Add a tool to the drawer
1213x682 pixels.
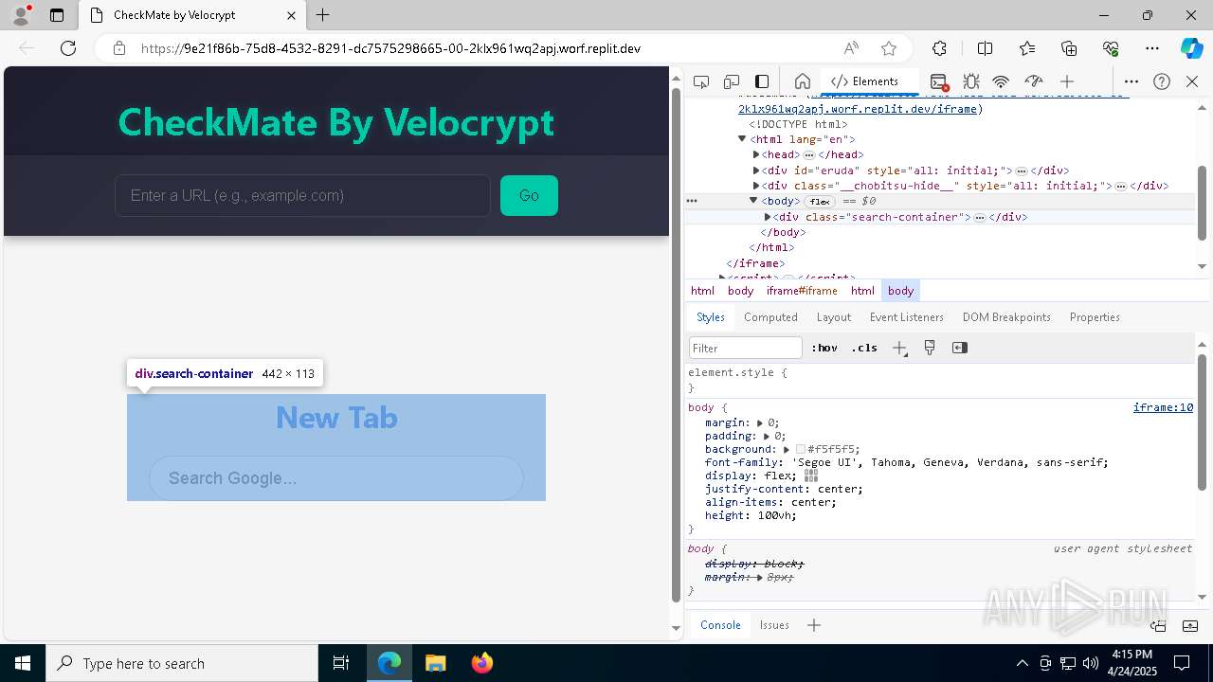pos(813,625)
